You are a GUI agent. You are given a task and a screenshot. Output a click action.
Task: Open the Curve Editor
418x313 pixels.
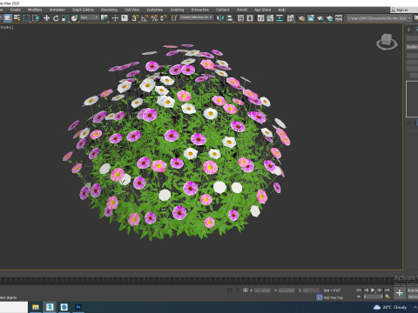270,18
